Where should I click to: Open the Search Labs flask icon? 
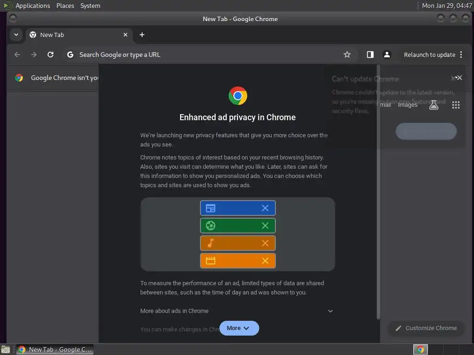point(434,105)
